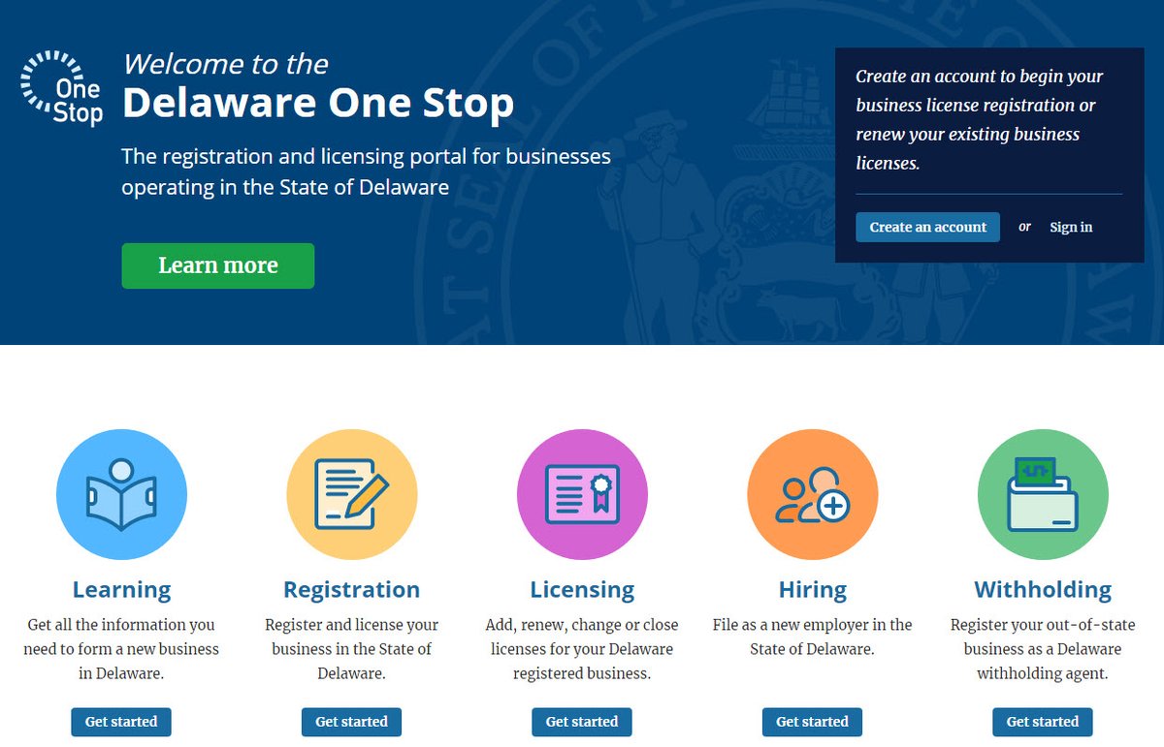Click the Registration pencil and paper icon
This screenshot has width=1164, height=747.
(352, 494)
